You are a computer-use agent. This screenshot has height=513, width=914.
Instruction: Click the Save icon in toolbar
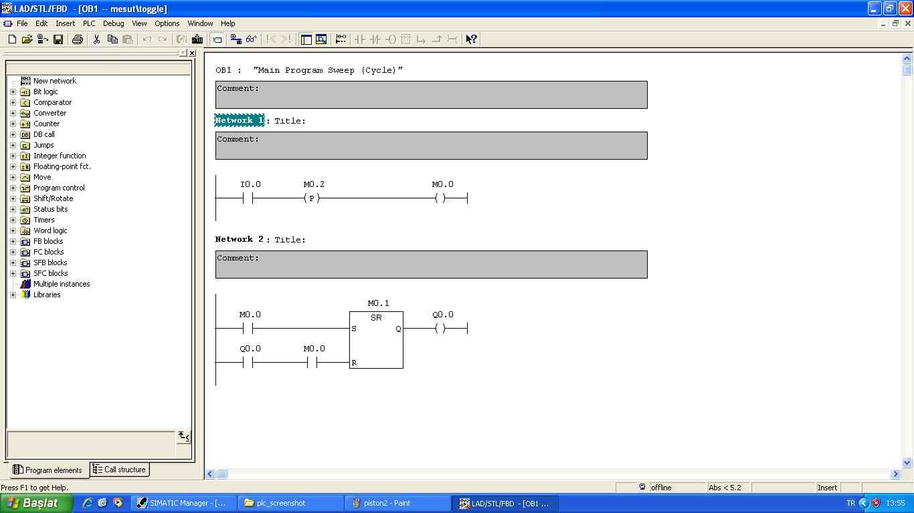click(x=58, y=39)
